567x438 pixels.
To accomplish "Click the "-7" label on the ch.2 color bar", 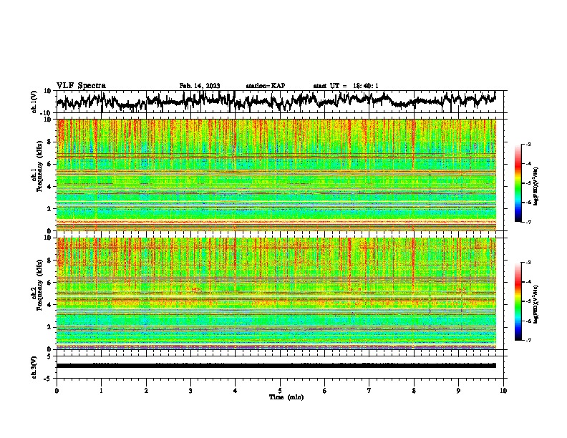I will click(528, 340).
